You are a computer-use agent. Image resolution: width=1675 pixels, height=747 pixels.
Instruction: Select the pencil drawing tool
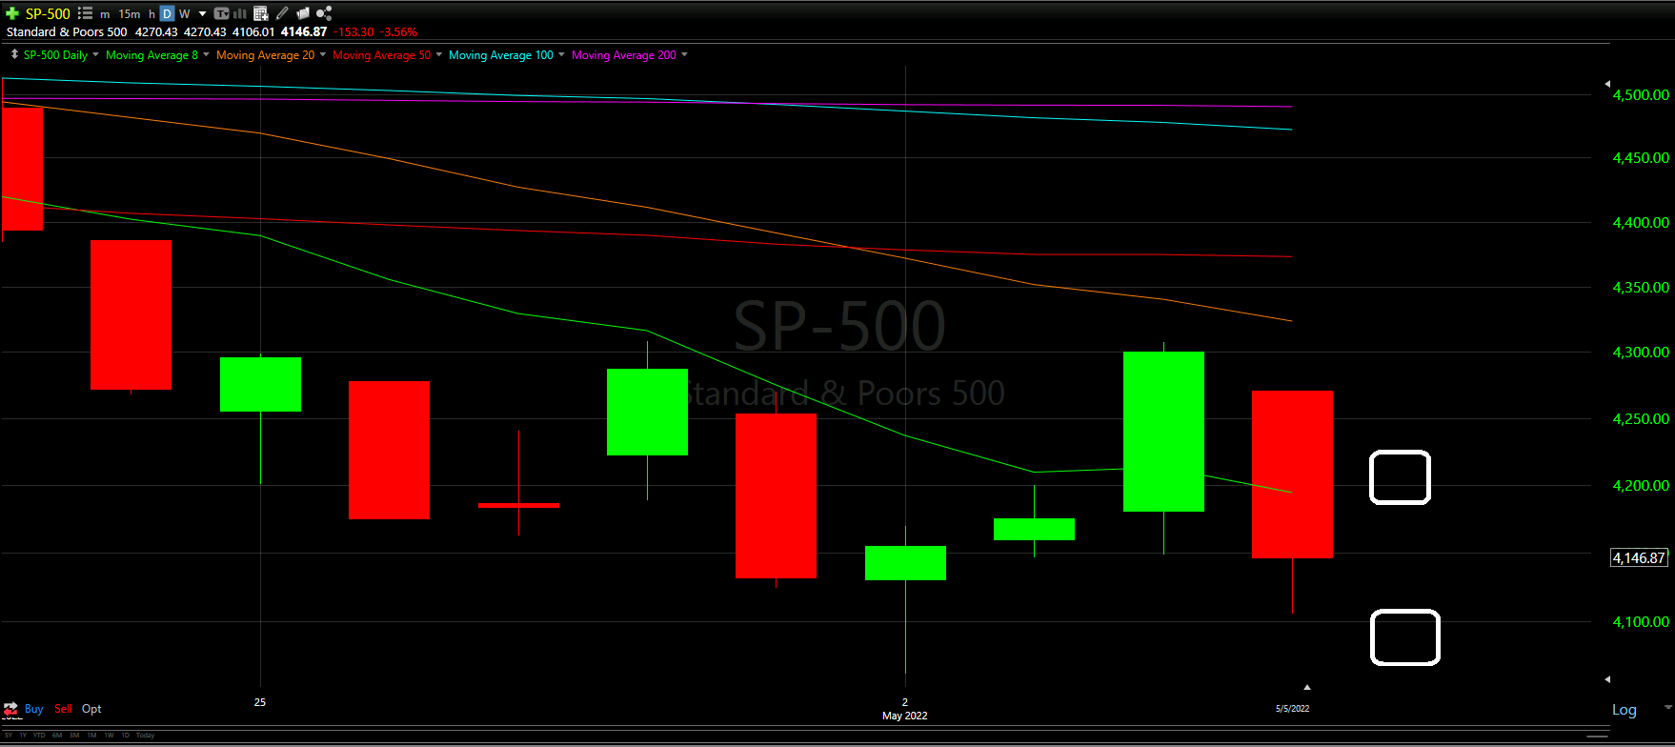point(282,13)
